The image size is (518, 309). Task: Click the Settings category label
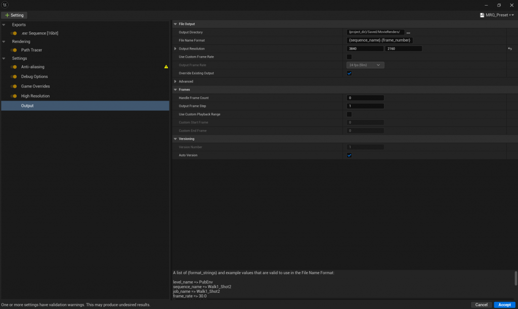tap(20, 59)
